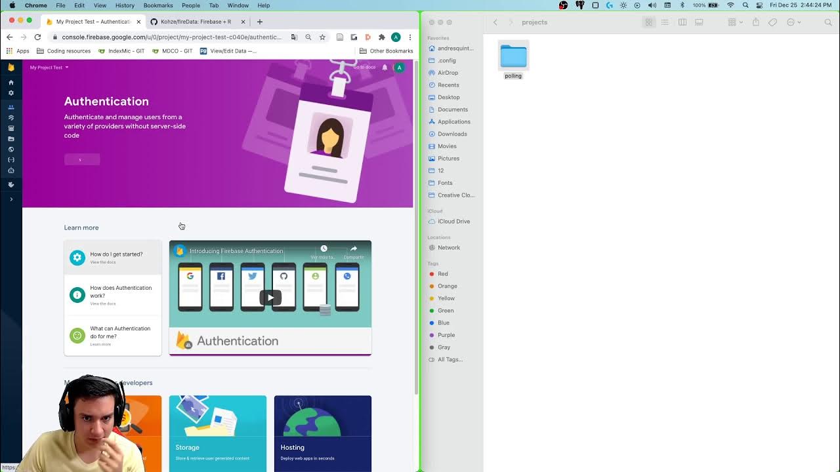Select the Green tag in Finder

[441, 311]
